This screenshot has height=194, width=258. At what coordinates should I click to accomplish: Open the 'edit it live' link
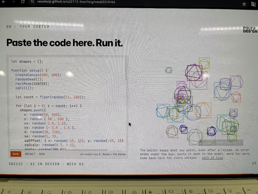pos(212,158)
